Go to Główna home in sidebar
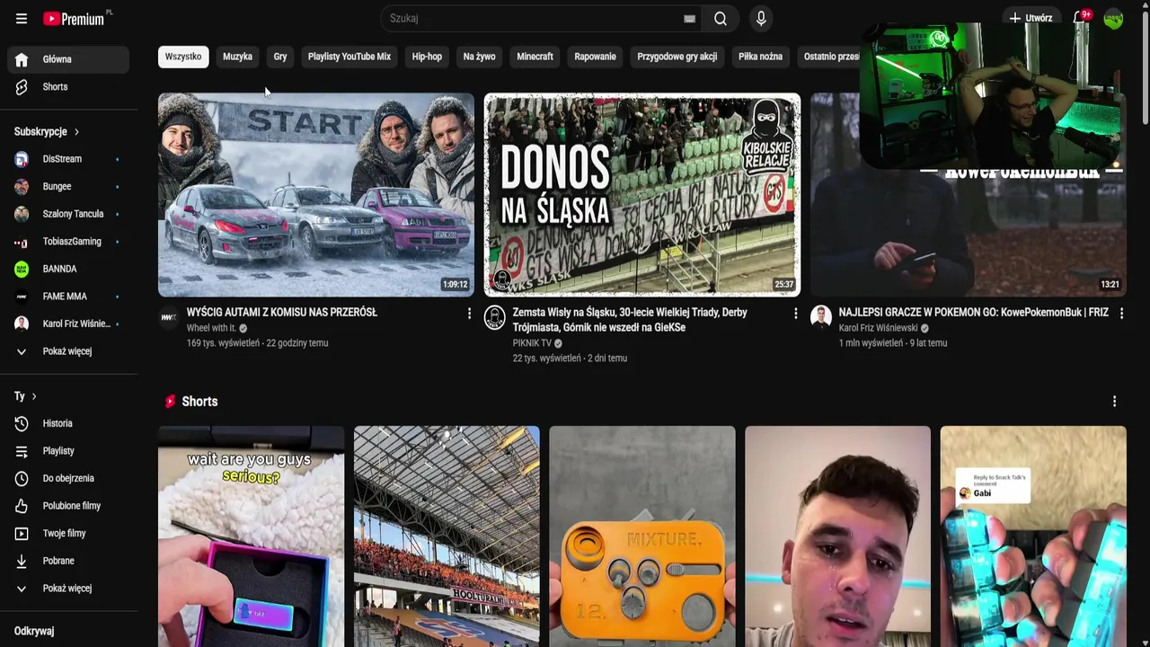Image resolution: width=1150 pixels, height=647 pixels. pos(68,59)
